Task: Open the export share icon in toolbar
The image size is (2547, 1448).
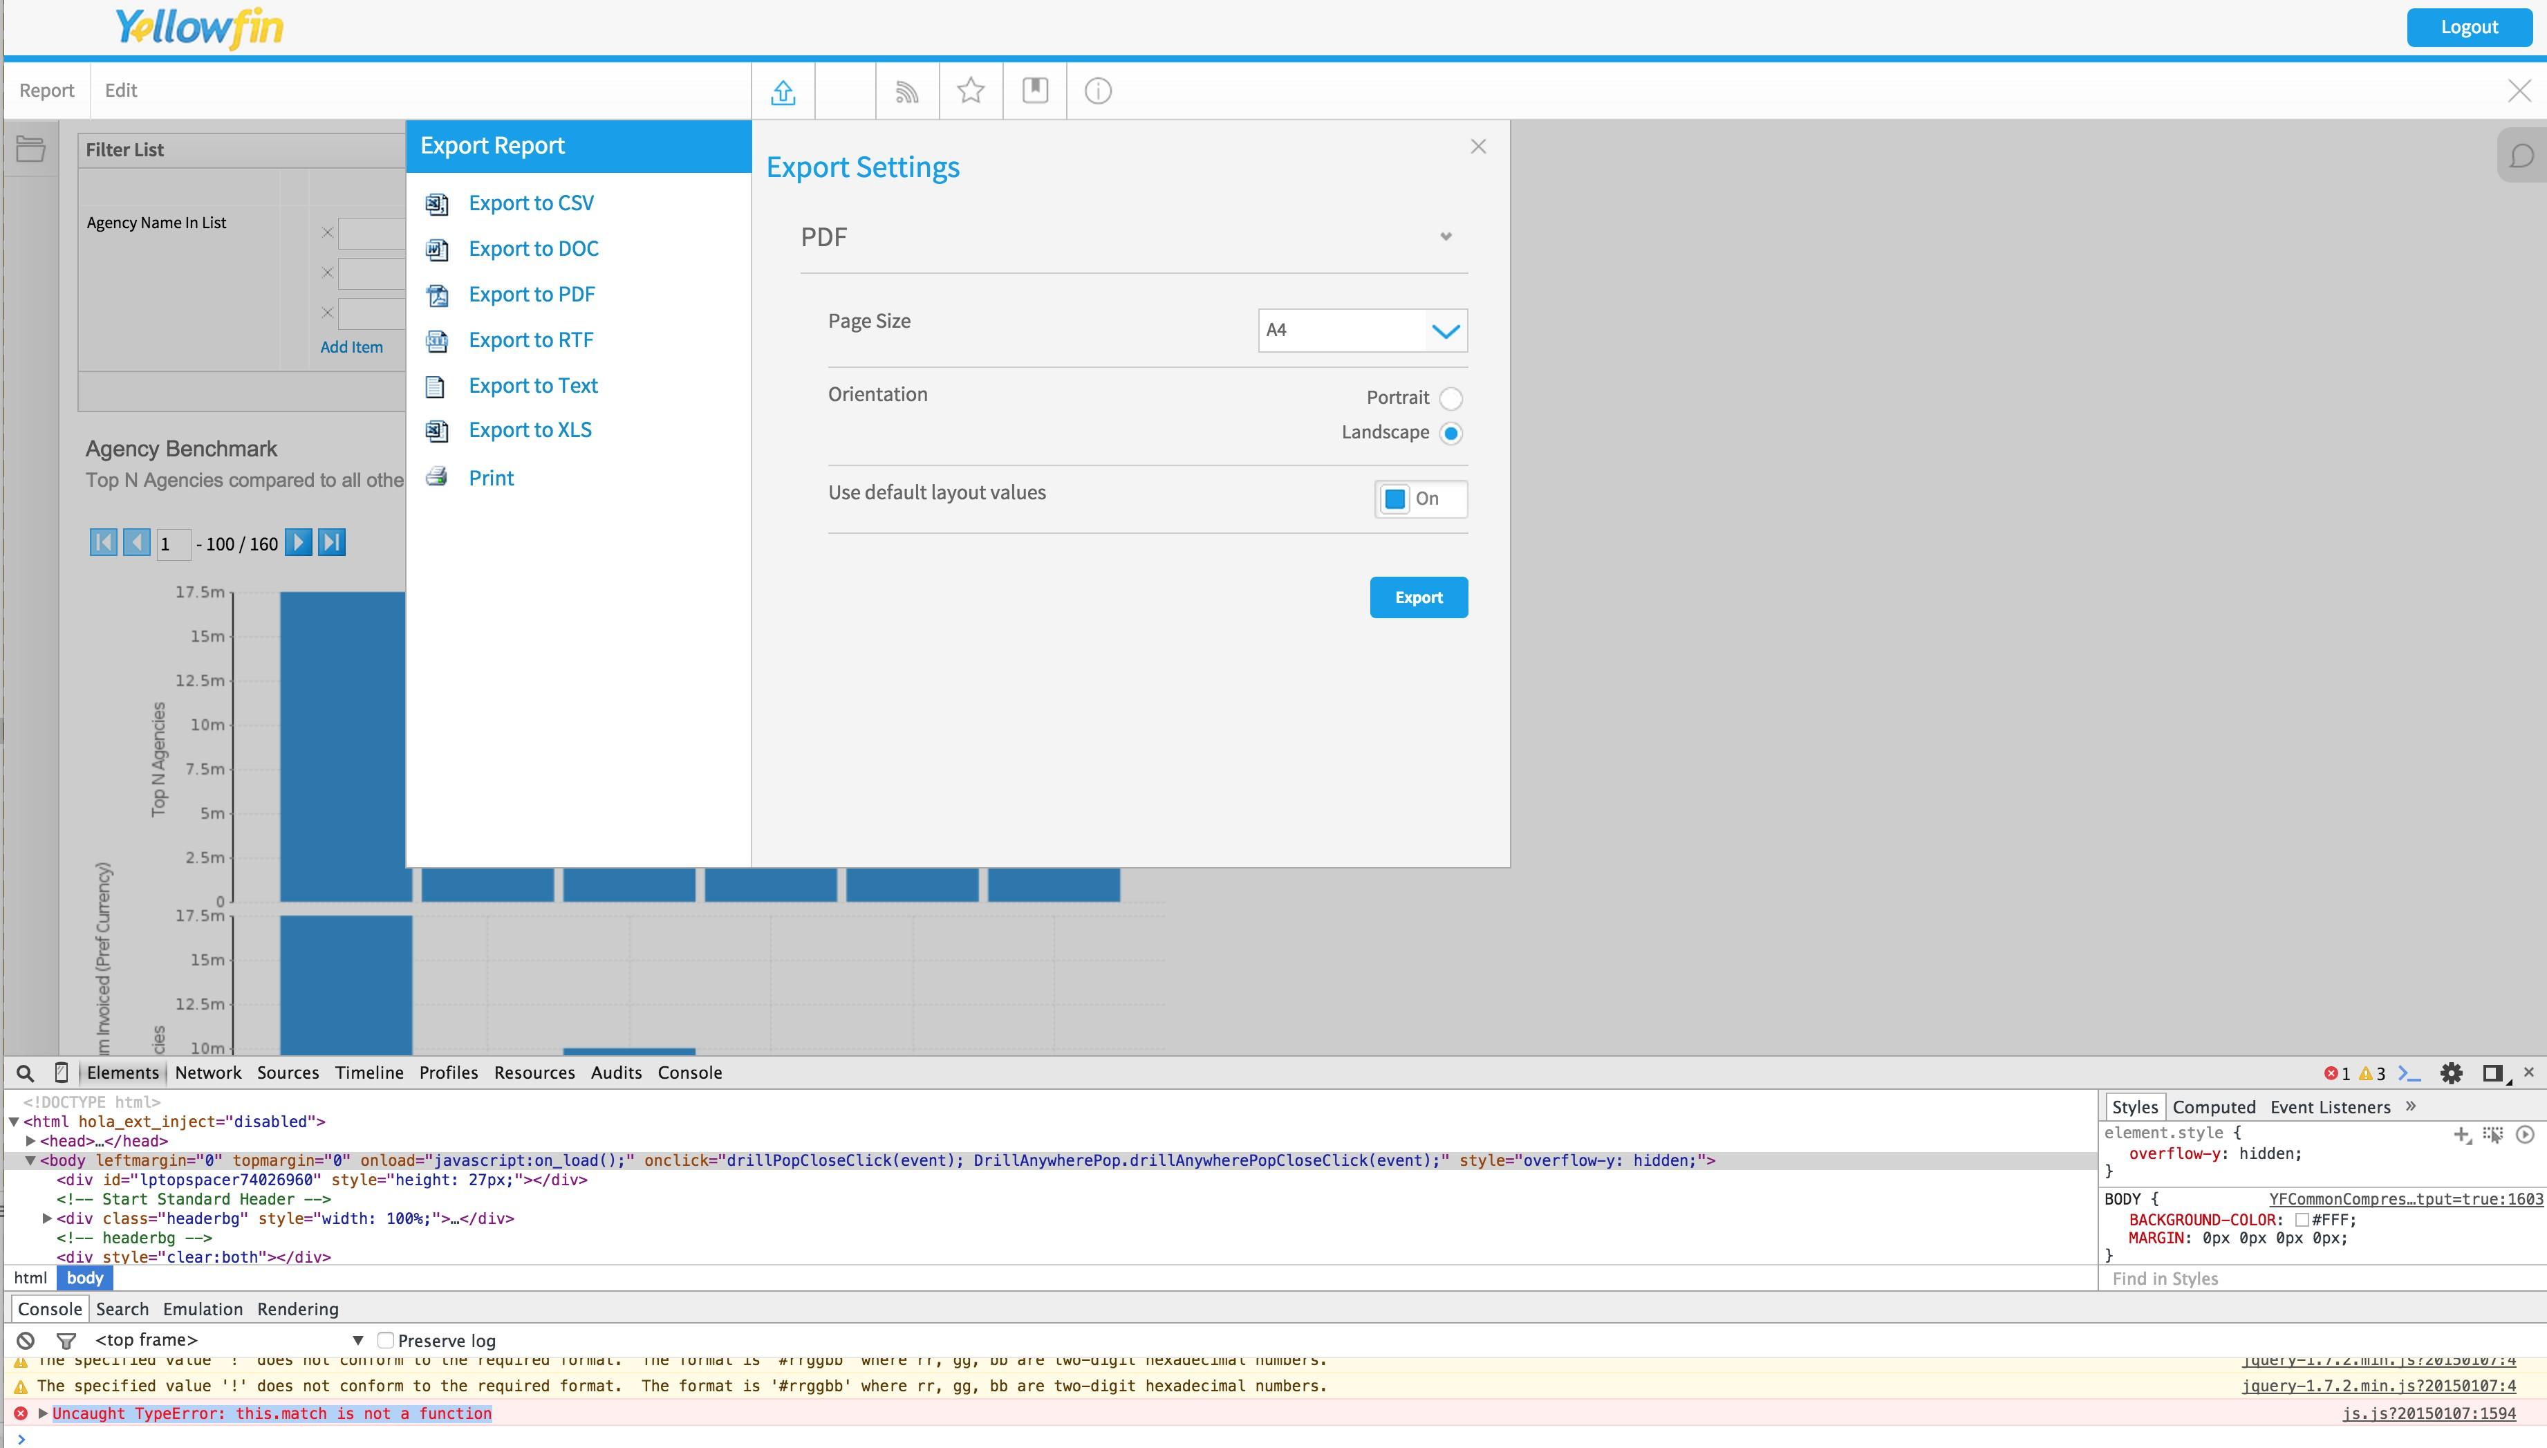Action: point(783,91)
